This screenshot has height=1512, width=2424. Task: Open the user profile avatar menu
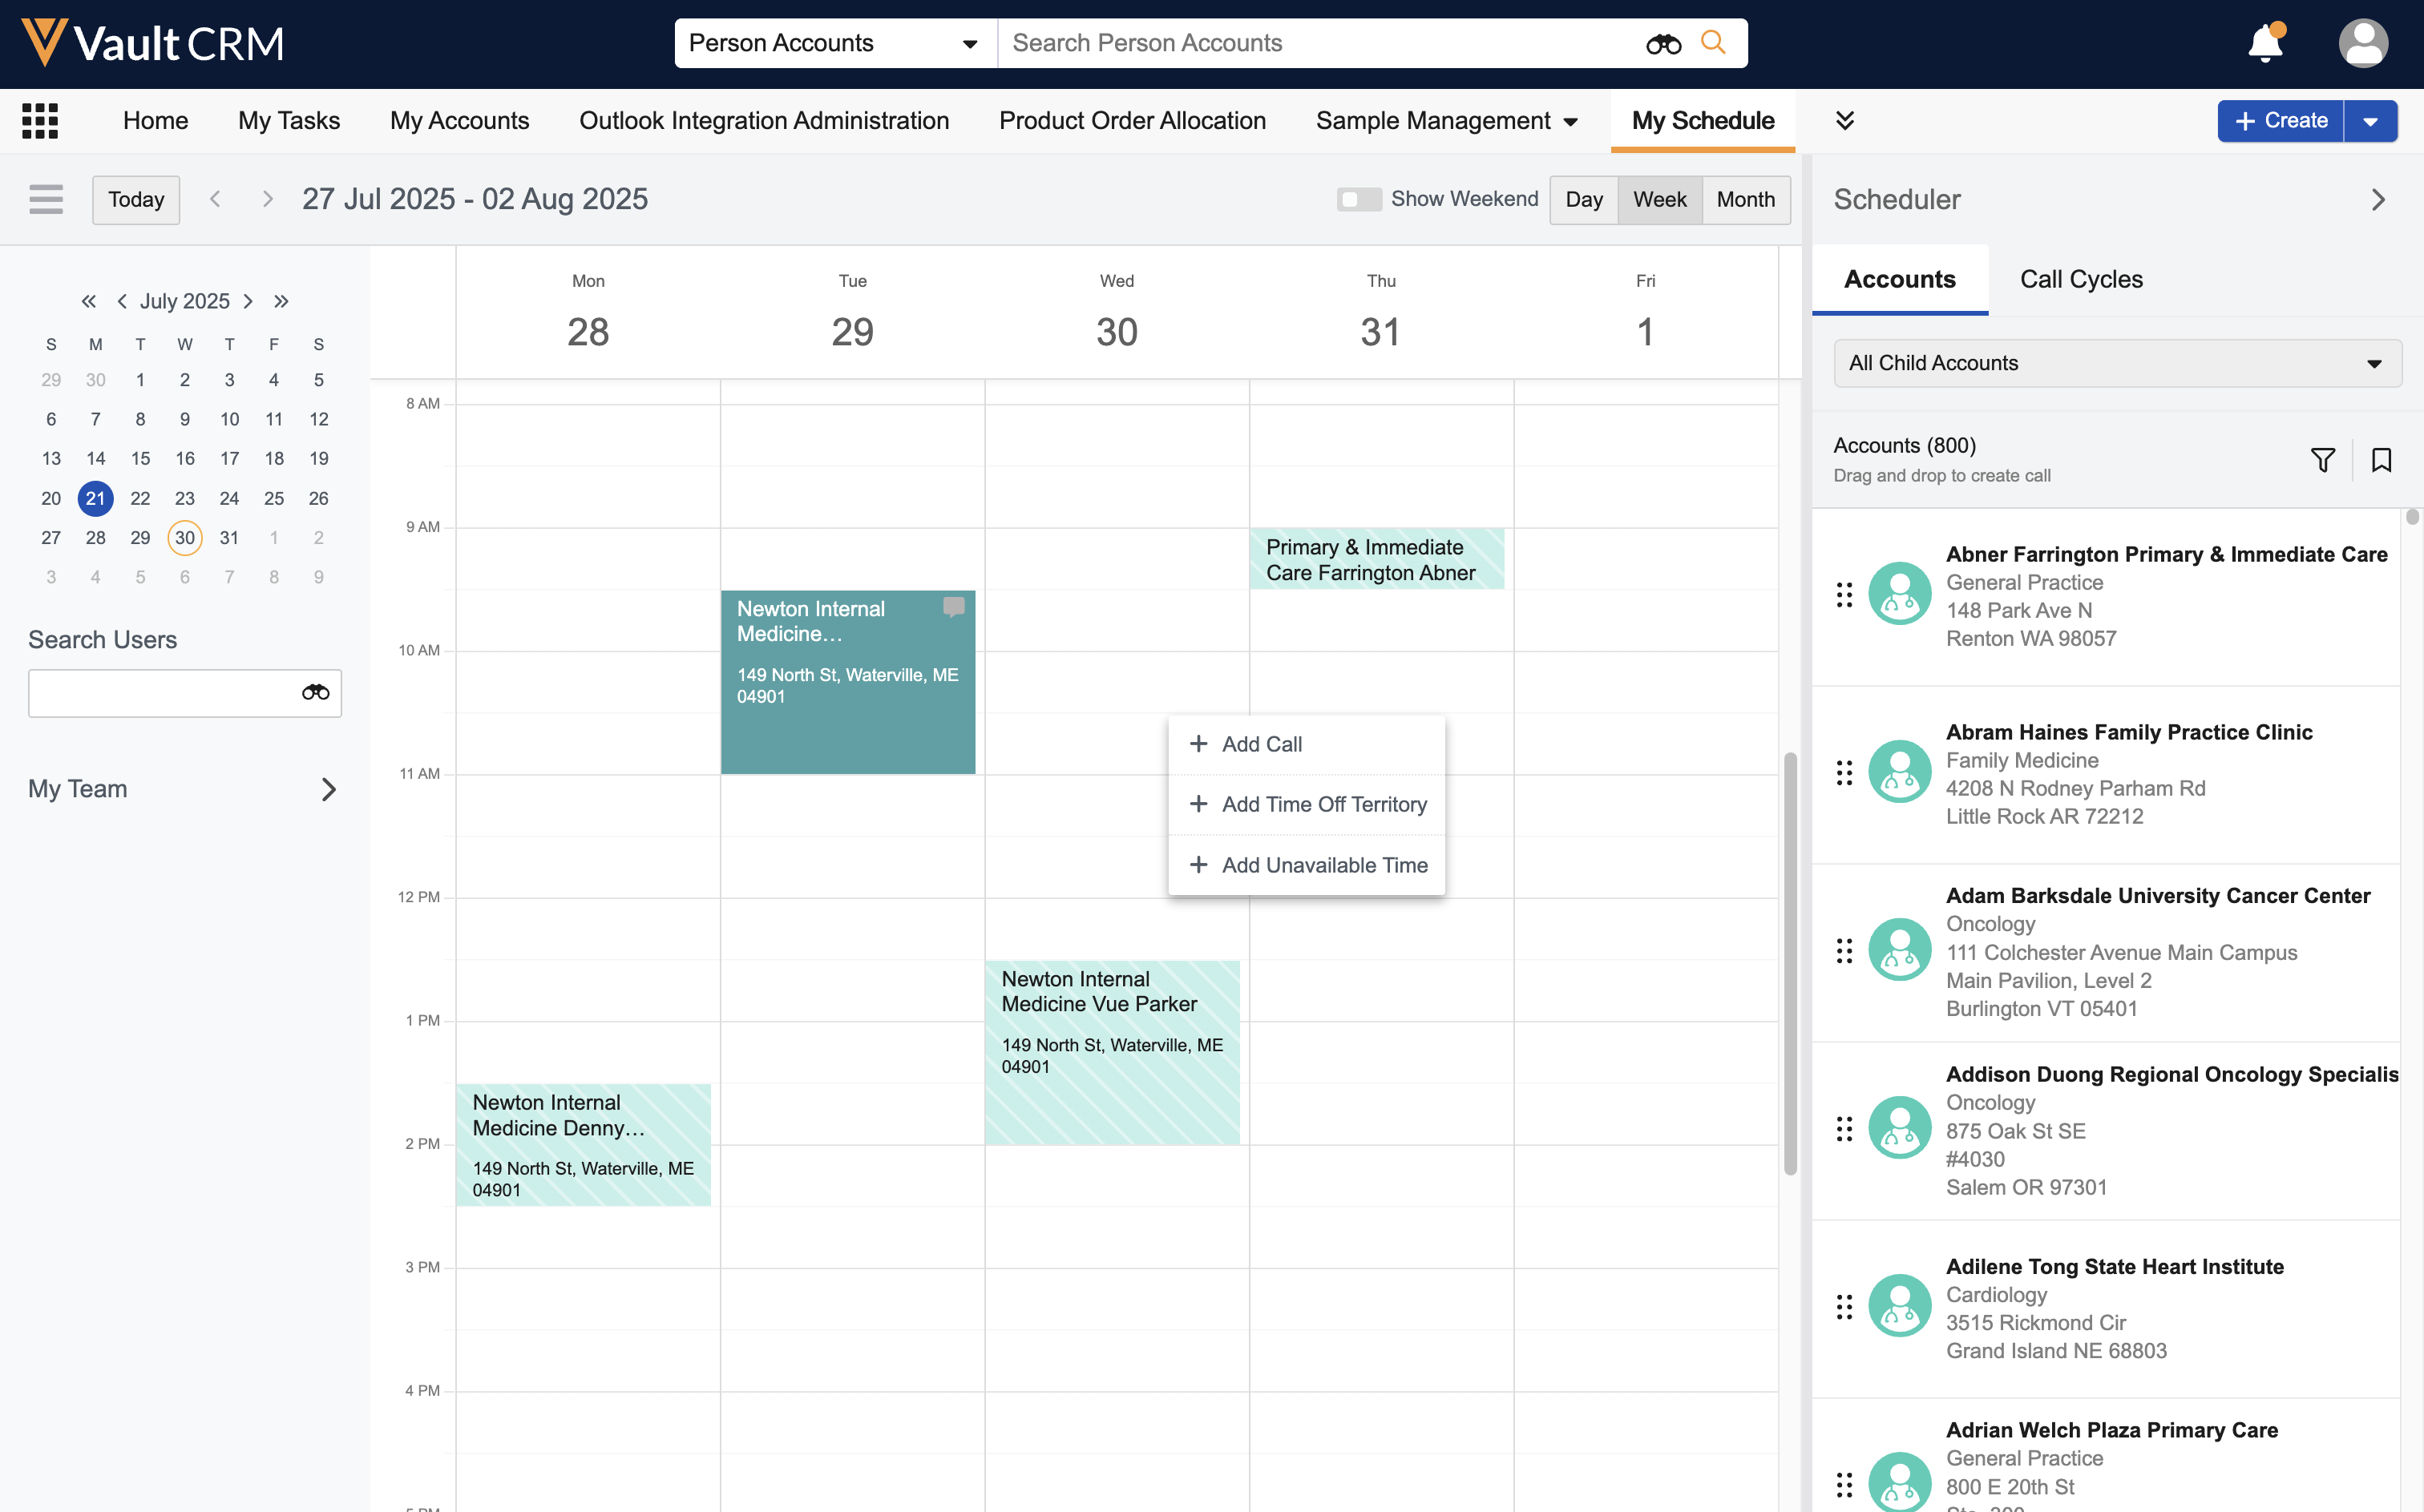[2362, 43]
